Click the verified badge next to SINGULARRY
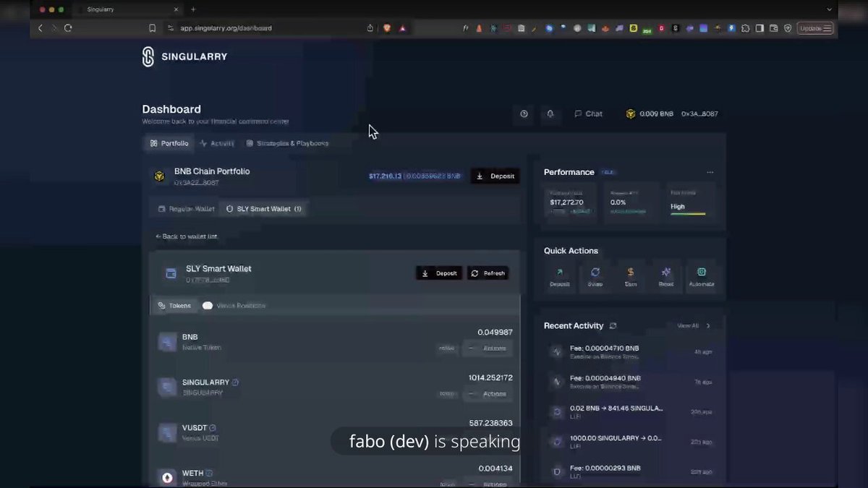The width and height of the screenshot is (868, 488). 235,382
